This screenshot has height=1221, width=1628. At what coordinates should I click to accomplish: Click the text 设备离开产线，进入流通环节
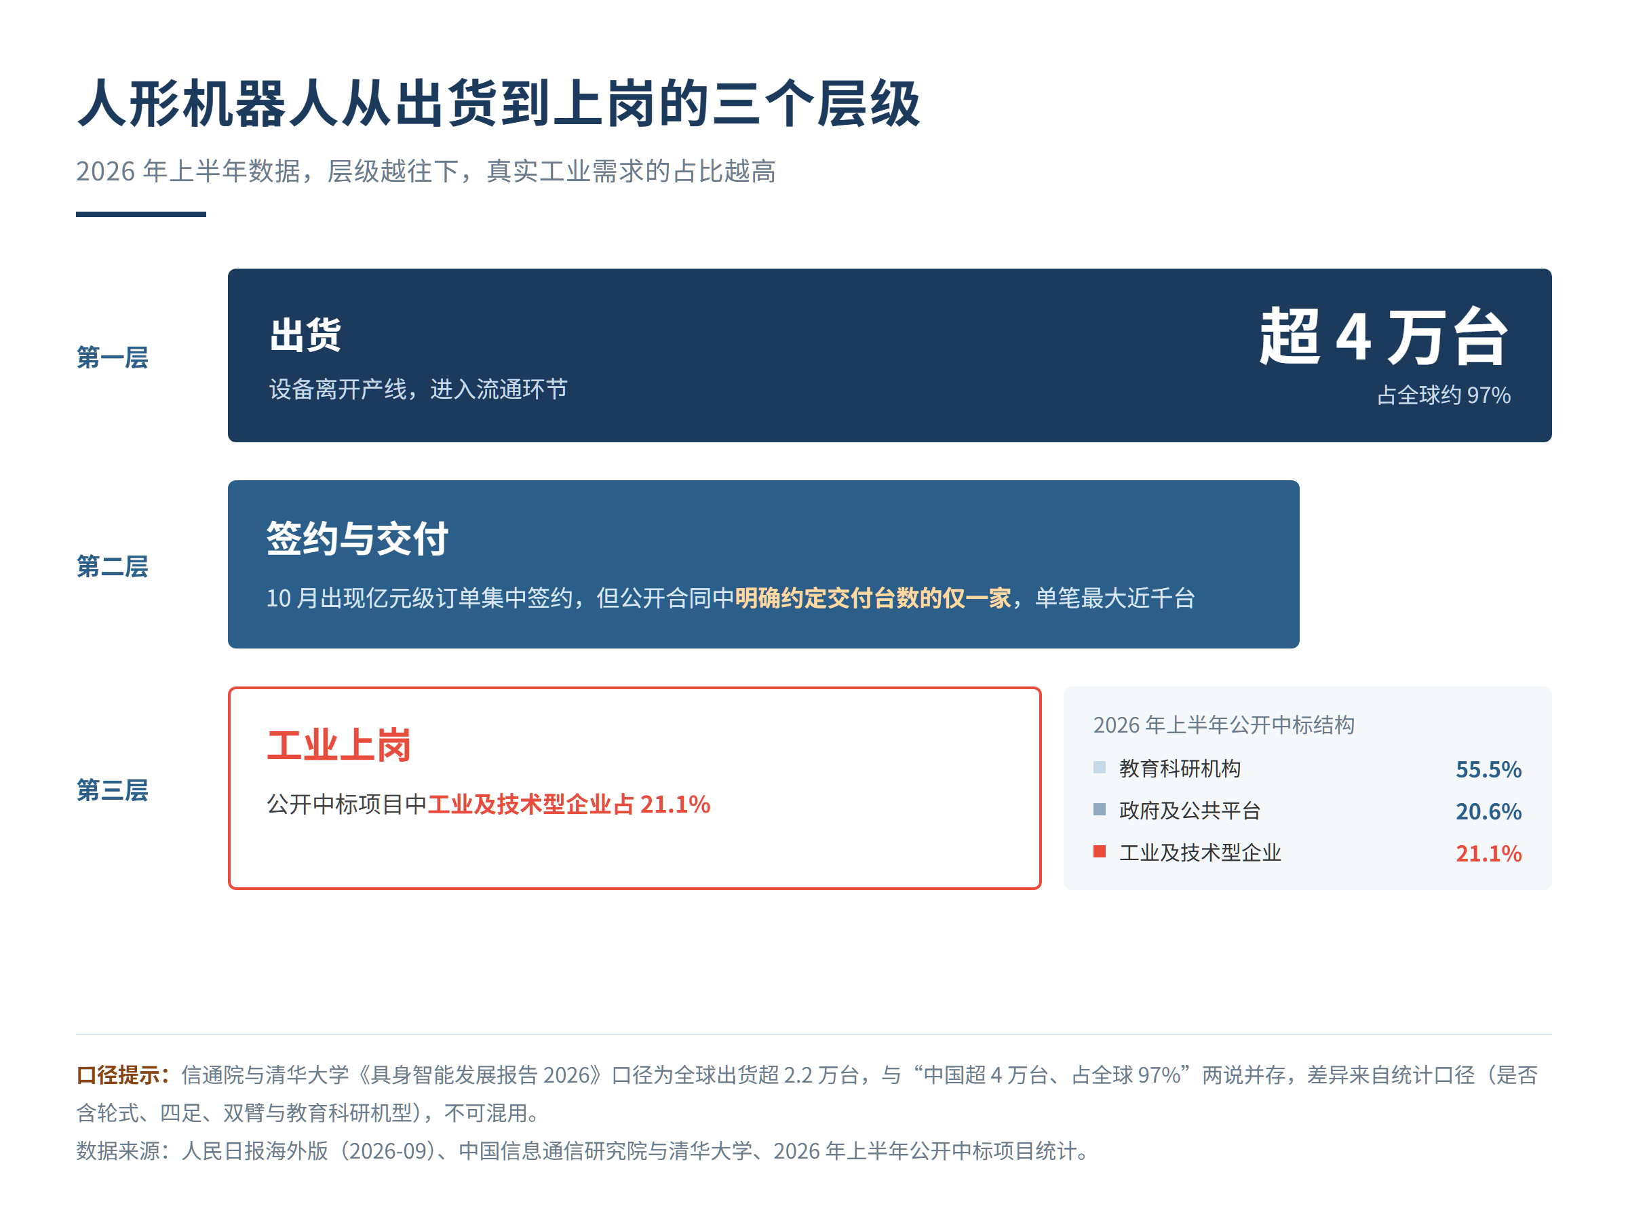(418, 389)
